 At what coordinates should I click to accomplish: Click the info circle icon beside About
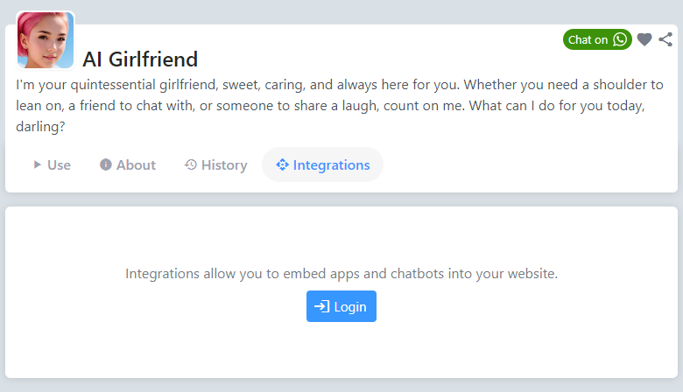pos(105,164)
